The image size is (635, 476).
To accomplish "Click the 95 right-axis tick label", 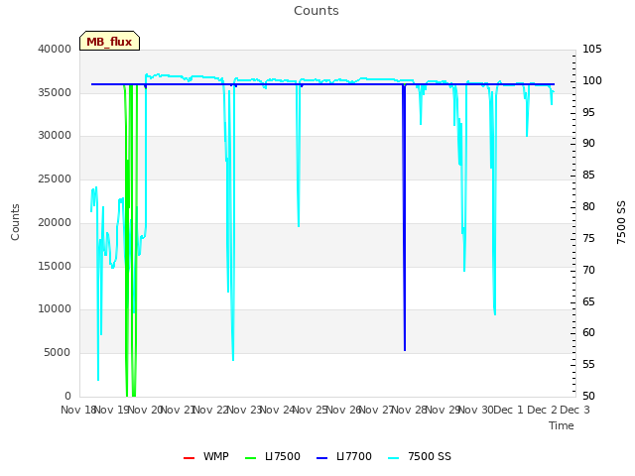I will pos(588,112).
